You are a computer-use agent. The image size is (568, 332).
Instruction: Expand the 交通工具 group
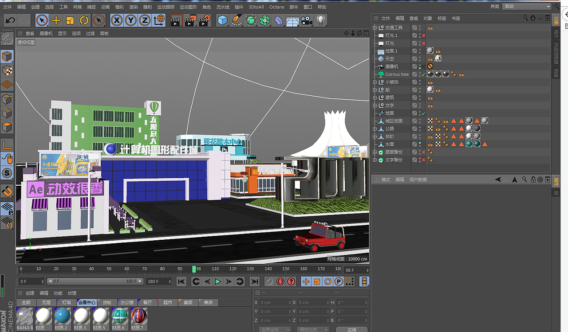[x=374, y=27]
